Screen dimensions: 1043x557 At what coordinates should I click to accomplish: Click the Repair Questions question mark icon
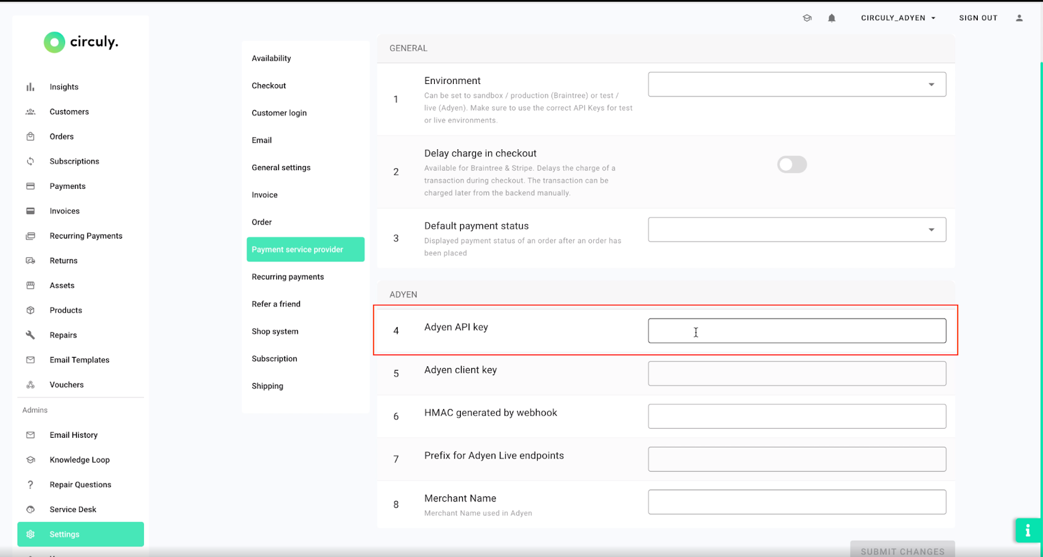click(x=30, y=484)
